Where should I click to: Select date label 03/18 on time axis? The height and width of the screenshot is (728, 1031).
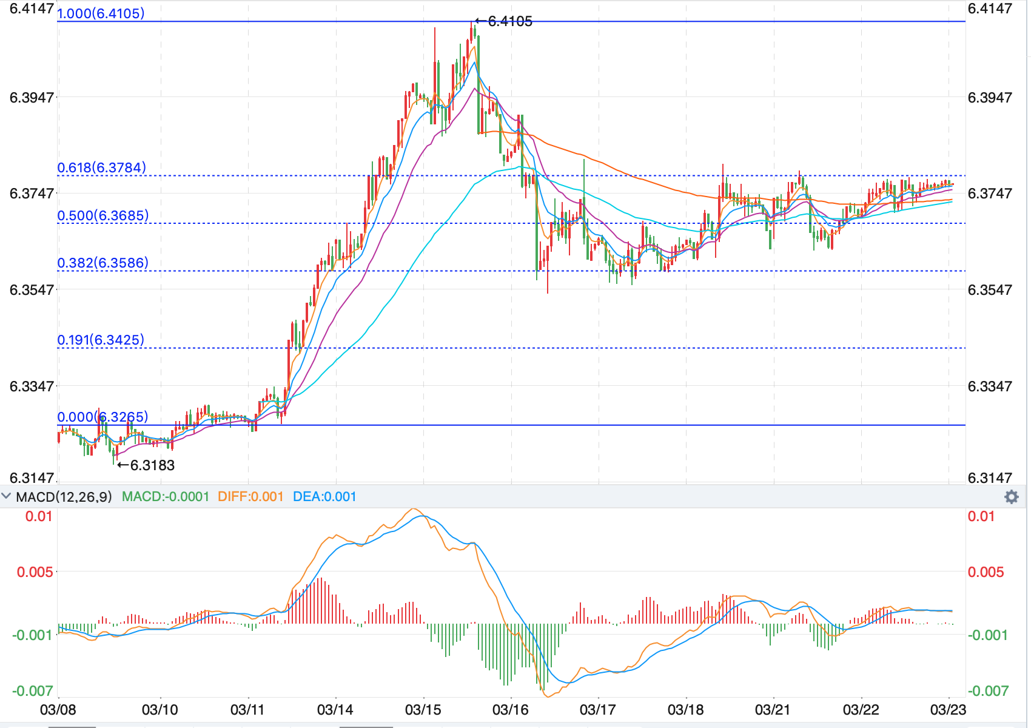pos(686,709)
